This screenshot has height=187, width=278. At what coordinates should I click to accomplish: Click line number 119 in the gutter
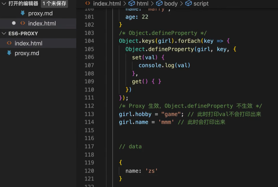tap(89, 162)
